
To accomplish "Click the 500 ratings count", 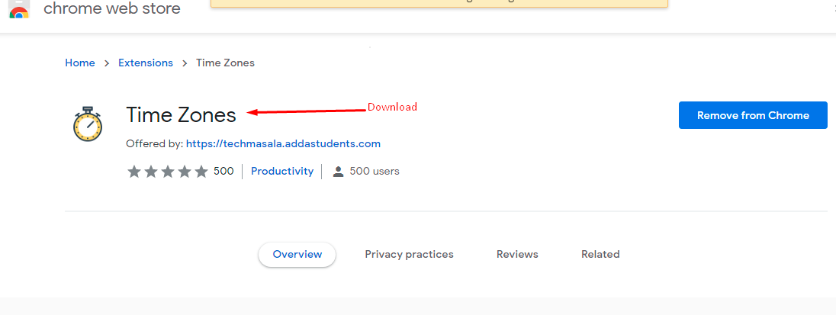I will (223, 171).
